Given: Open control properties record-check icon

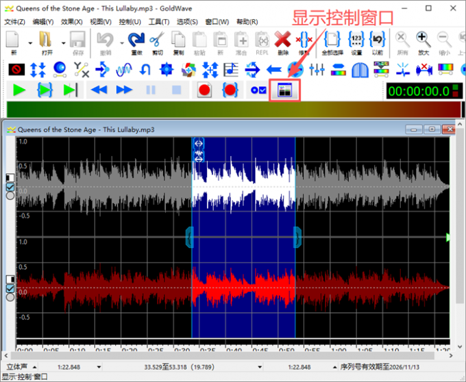Looking at the screenshot, I should click(258, 90).
